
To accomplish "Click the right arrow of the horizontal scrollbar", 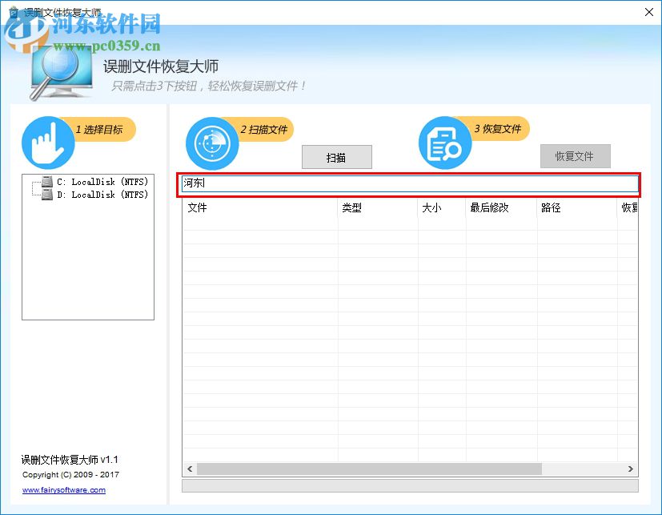I will pyautogui.click(x=628, y=469).
